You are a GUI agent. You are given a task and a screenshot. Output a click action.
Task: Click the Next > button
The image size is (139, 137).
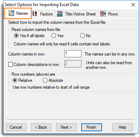pyautogui.click(x=66, y=127)
